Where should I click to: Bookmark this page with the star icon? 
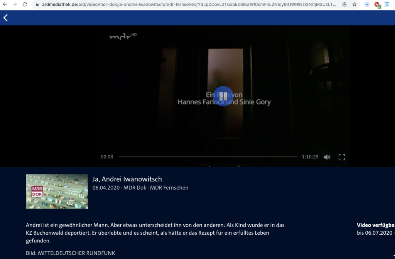pos(354,4)
